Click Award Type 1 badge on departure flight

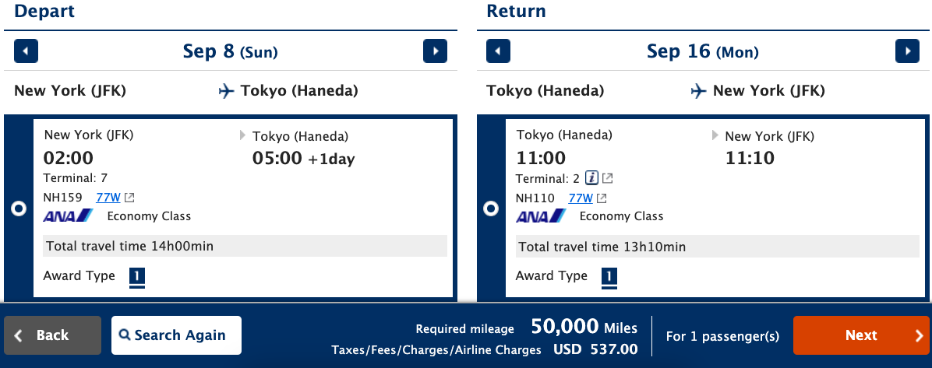[x=136, y=277]
